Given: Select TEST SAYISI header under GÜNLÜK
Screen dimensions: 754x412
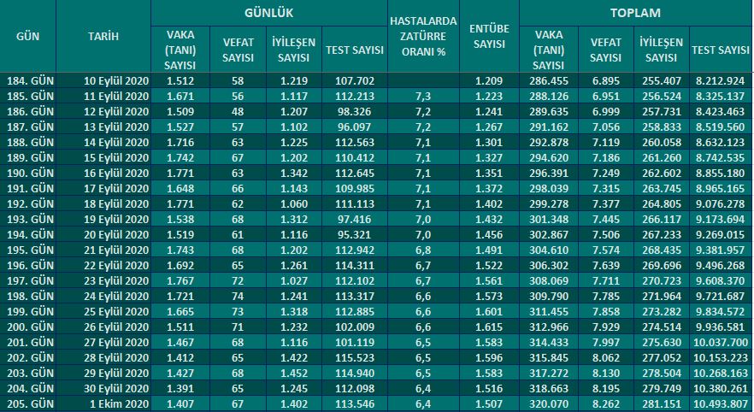Looking at the screenshot, I should [355, 50].
